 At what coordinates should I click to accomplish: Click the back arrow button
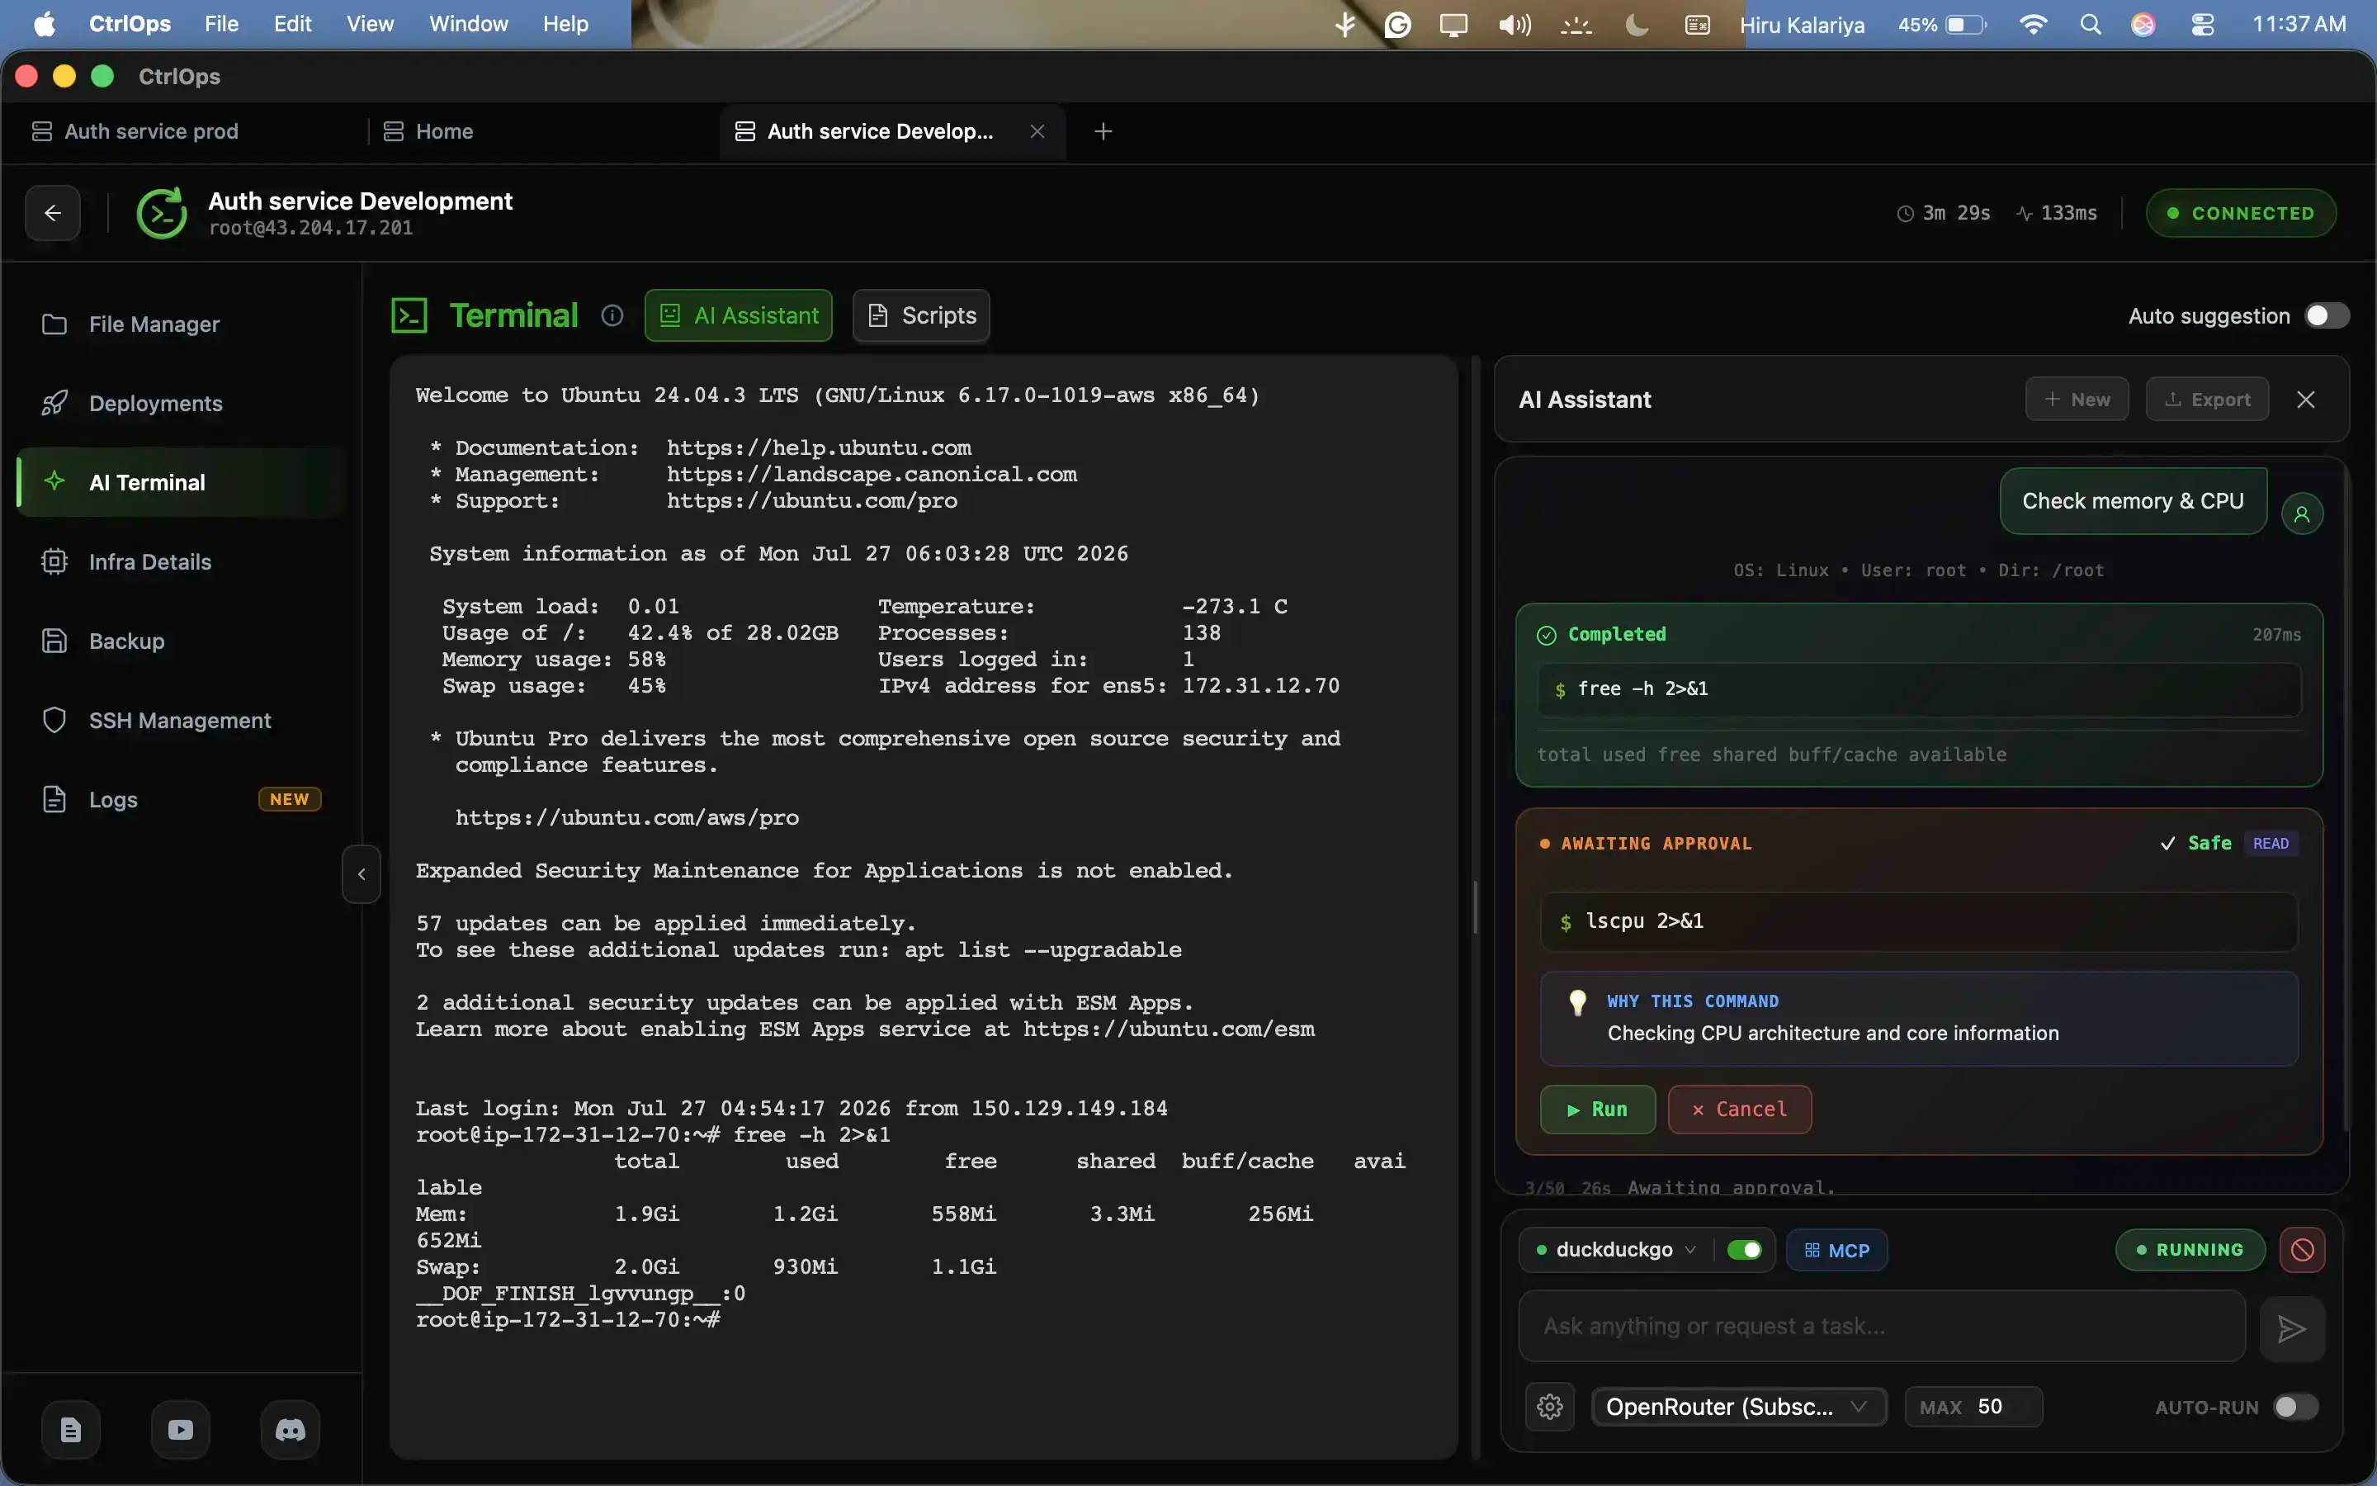coord(53,212)
